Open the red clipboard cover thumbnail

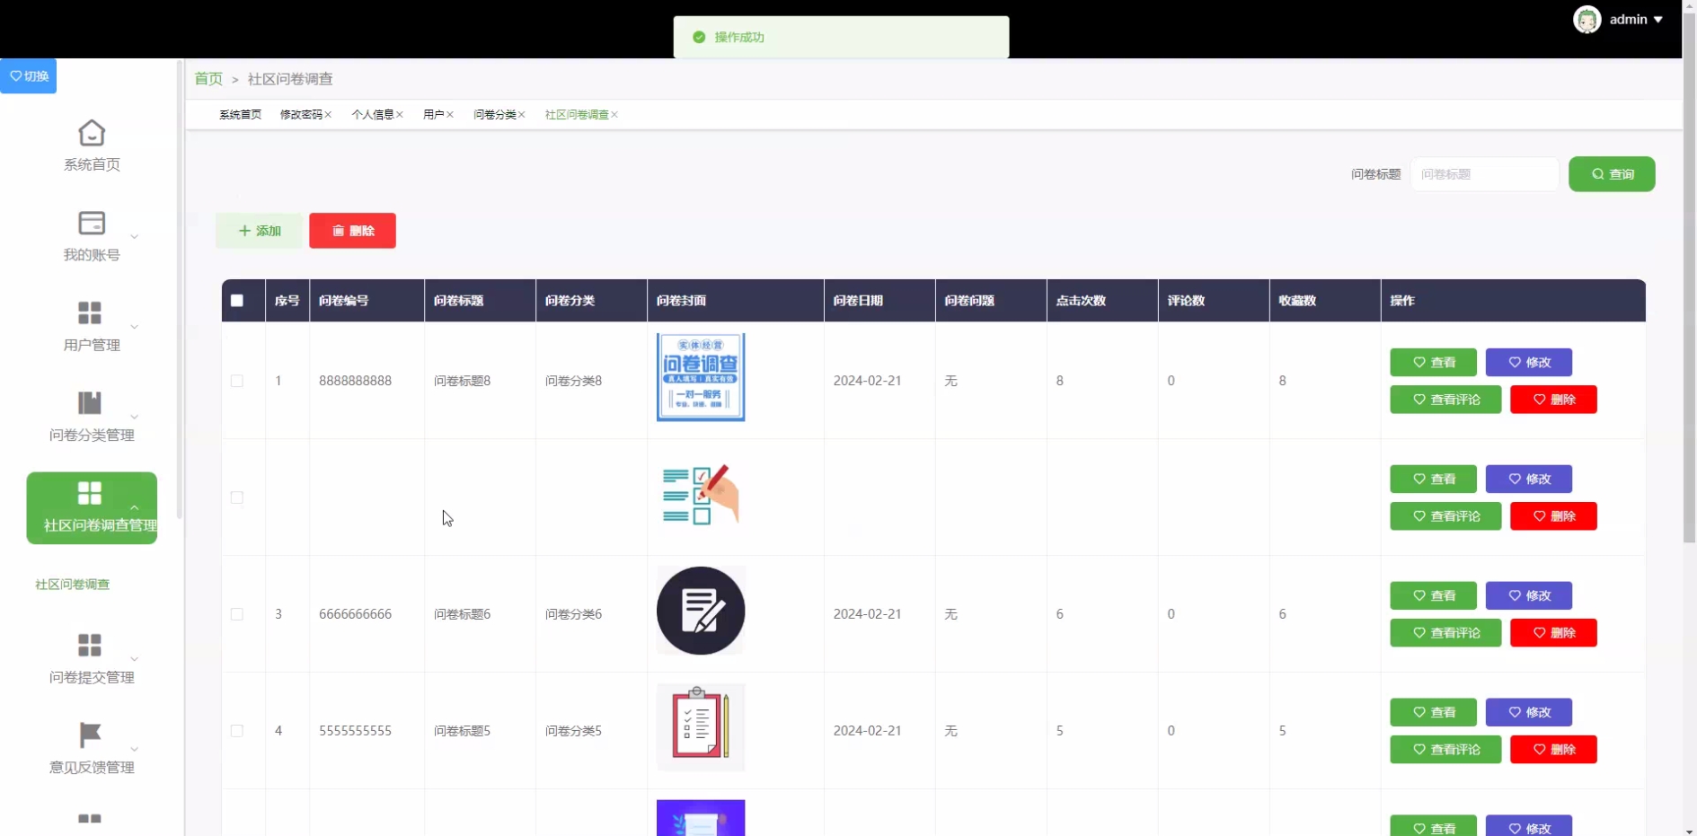pos(701,727)
